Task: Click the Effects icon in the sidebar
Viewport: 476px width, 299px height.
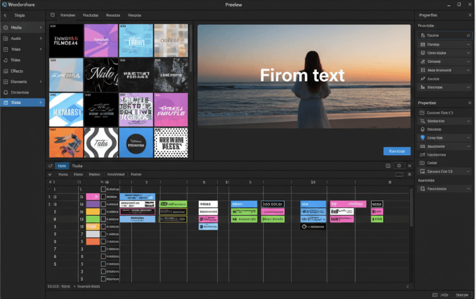Action: pyautogui.click(x=6, y=71)
